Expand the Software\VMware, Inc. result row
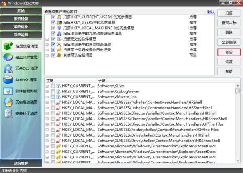Viewport: 243px width, 173px height. pyautogui.click(x=47, y=97)
